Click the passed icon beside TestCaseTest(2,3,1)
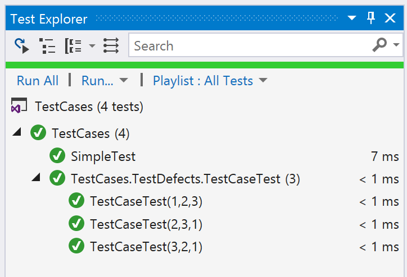 pyautogui.click(x=76, y=223)
